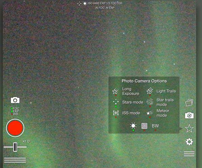The width and height of the screenshot is (202, 168).
Task: Enable the BW black and white option
Action: click(x=155, y=126)
